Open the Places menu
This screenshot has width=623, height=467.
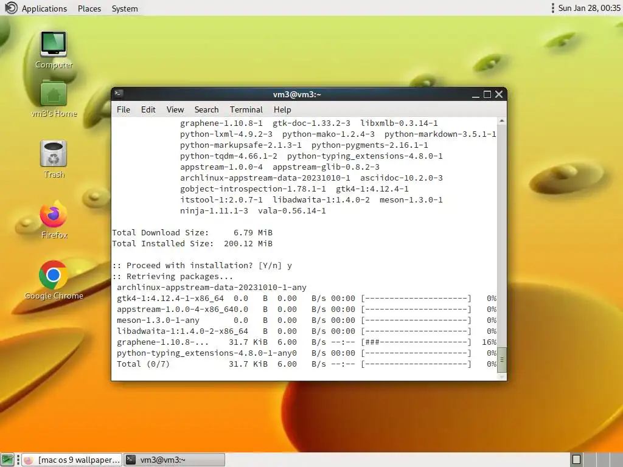tap(89, 9)
